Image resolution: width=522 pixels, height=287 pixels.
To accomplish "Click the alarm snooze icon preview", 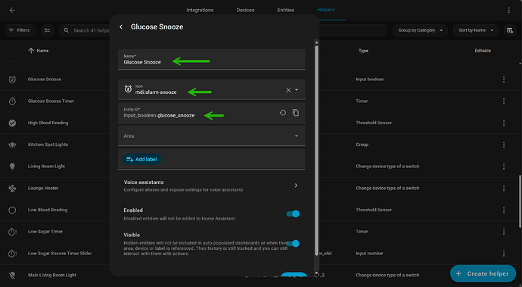I will pos(128,89).
